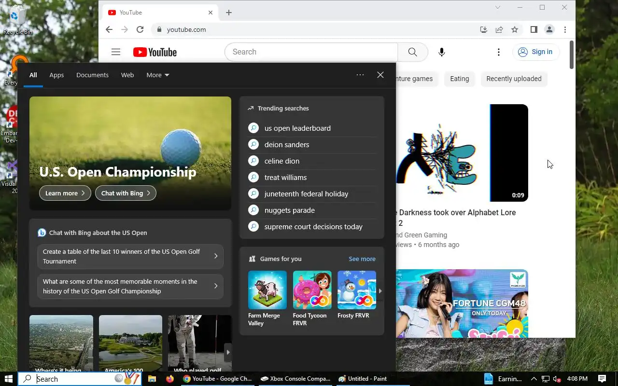
Task: Search trending 'deion sanders'
Action: pyautogui.click(x=312, y=145)
